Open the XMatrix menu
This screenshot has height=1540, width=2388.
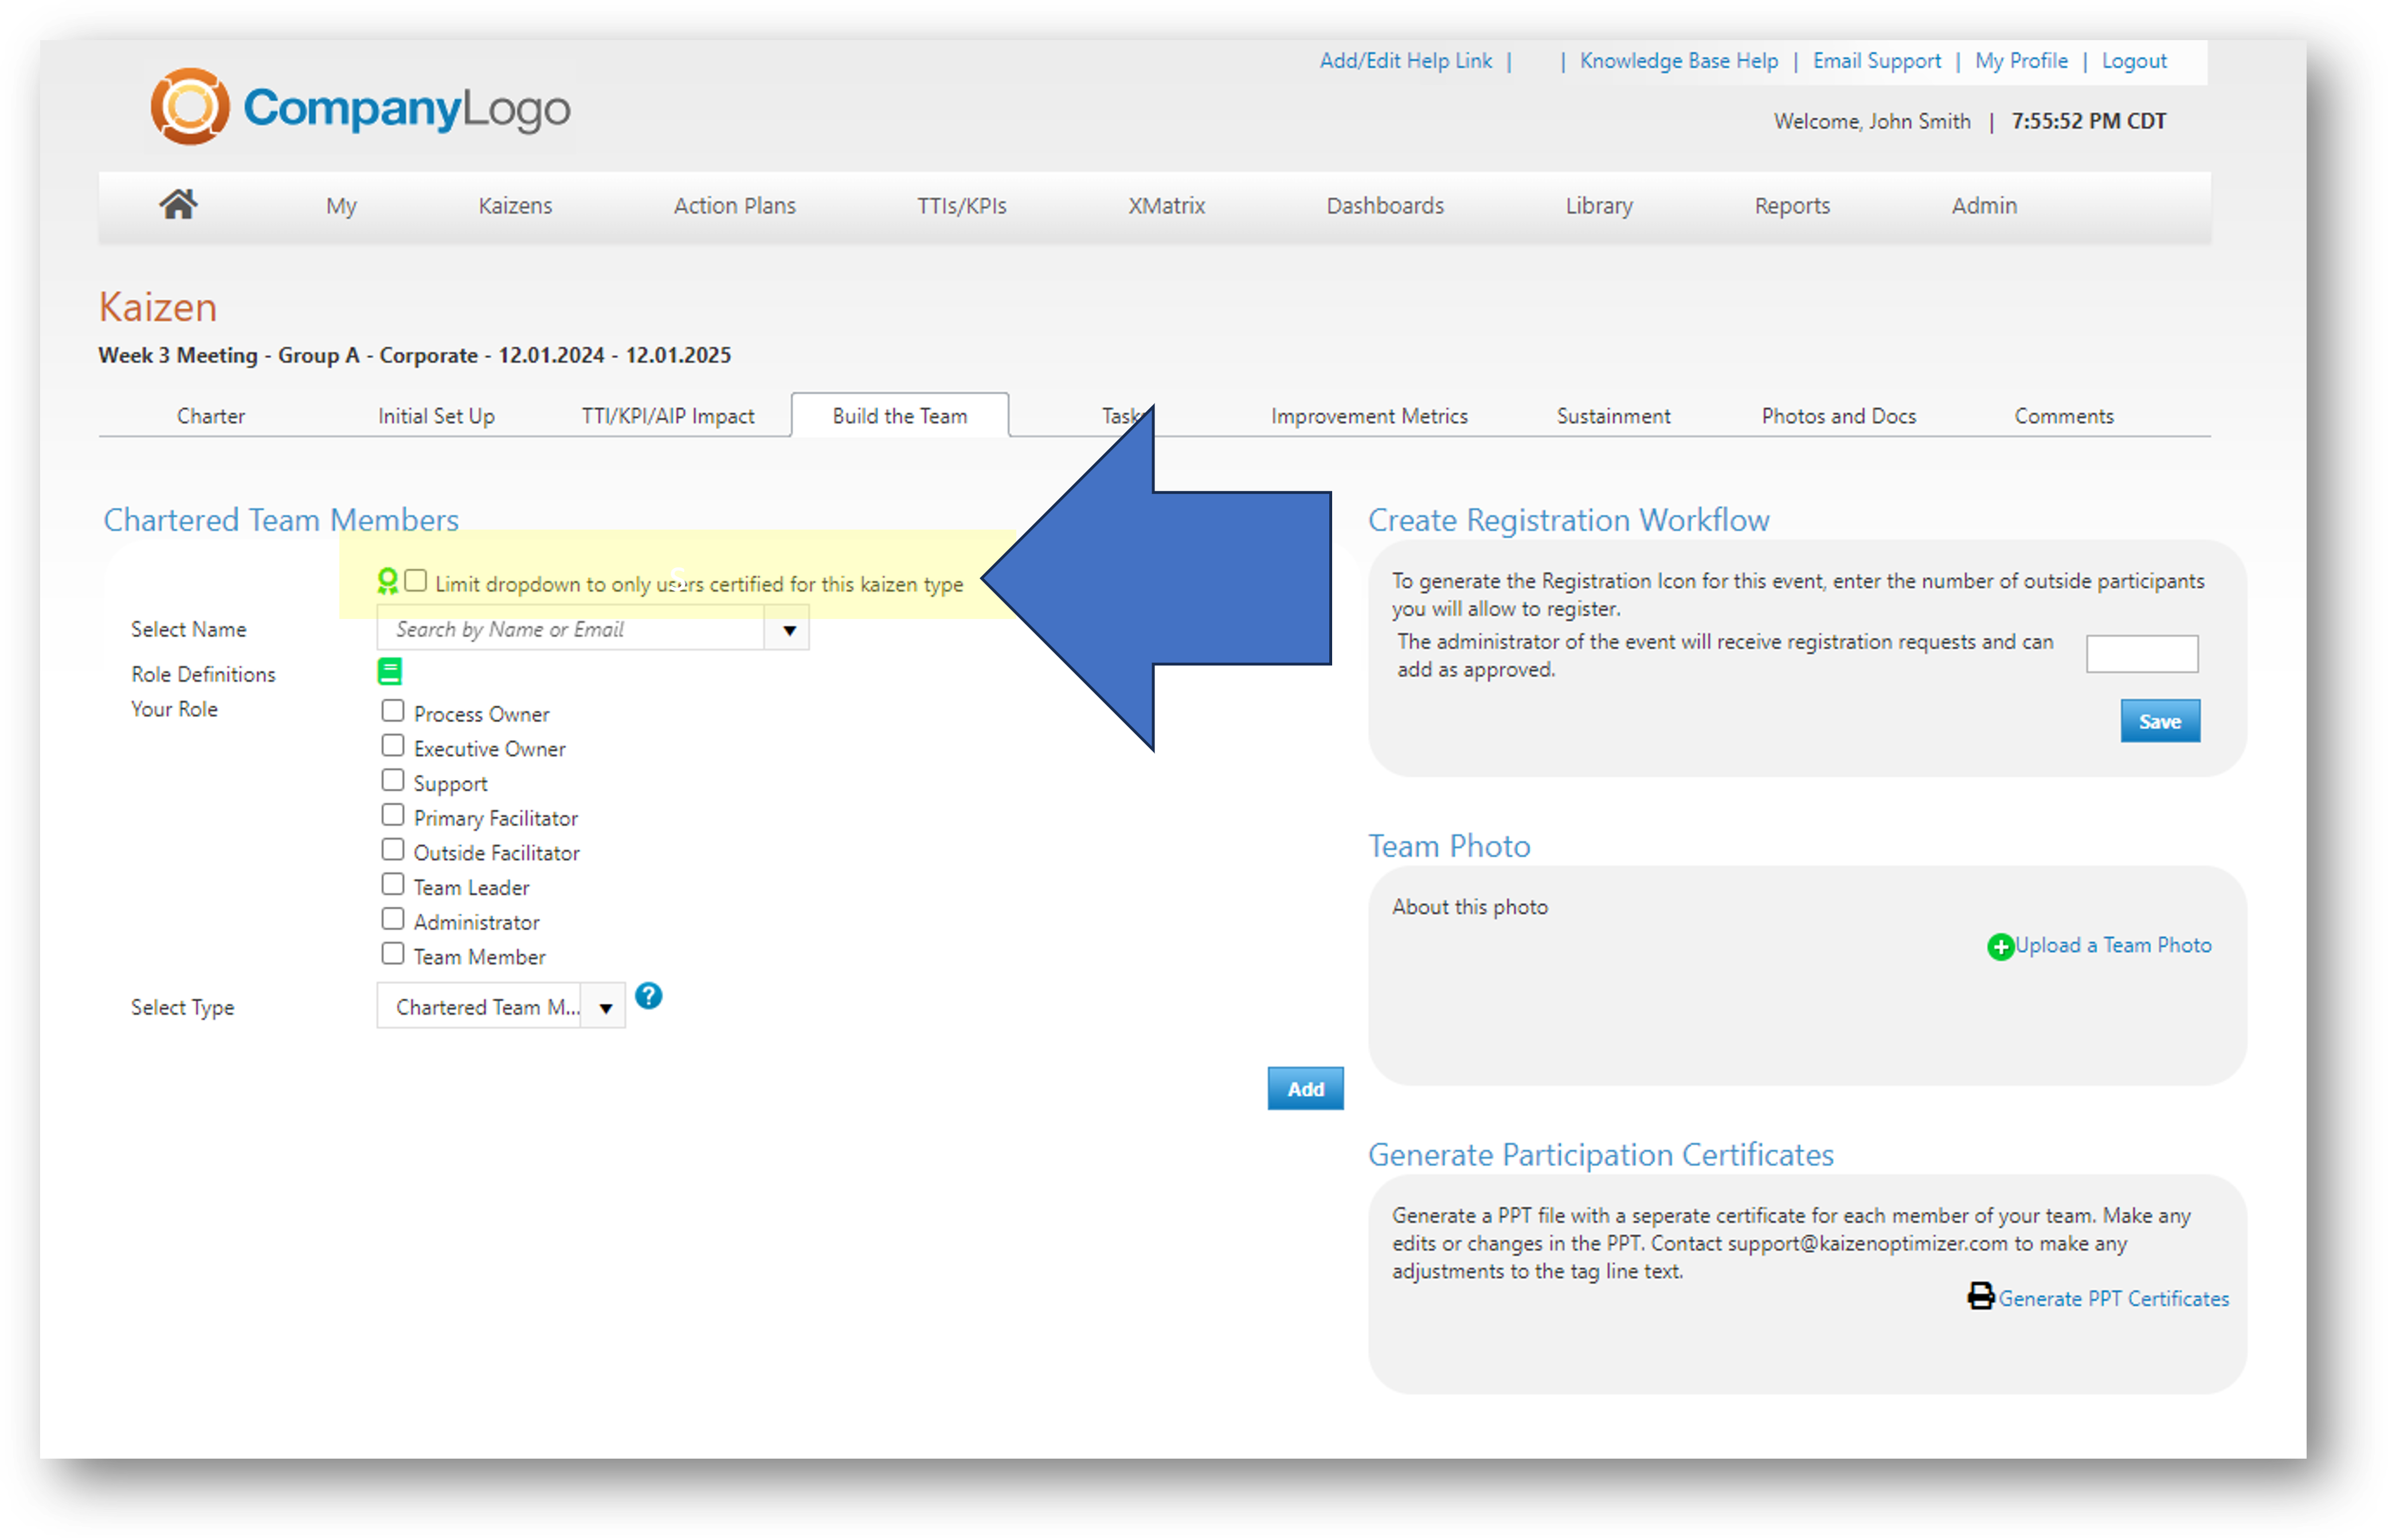tap(1167, 206)
